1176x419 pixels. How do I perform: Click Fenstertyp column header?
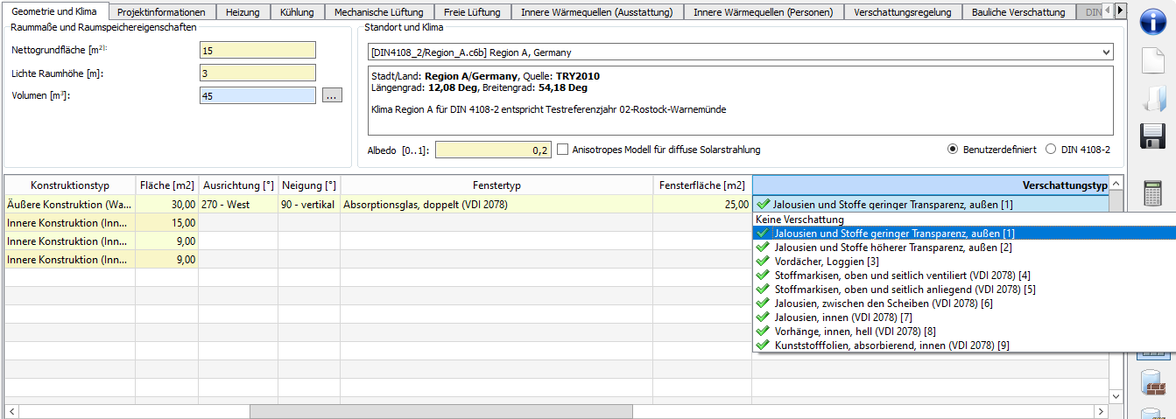[496, 185]
